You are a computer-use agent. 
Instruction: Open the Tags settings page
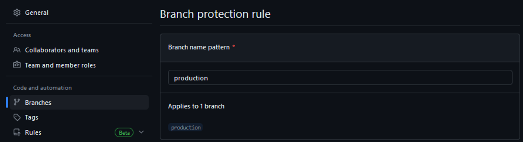tap(32, 117)
